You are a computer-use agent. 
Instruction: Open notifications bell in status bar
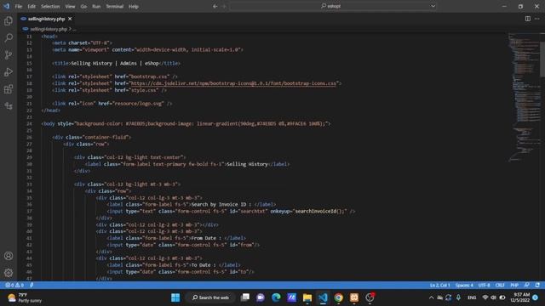coord(537,286)
